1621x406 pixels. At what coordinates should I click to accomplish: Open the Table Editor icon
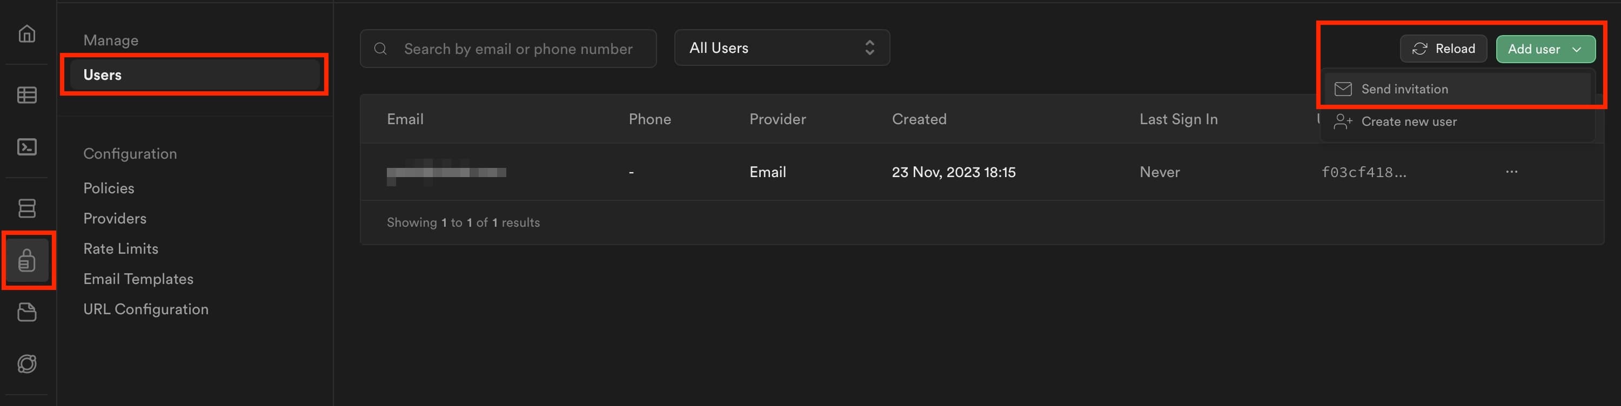(26, 95)
